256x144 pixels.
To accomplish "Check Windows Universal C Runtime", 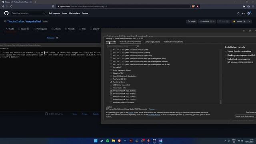I will [111, 102].
